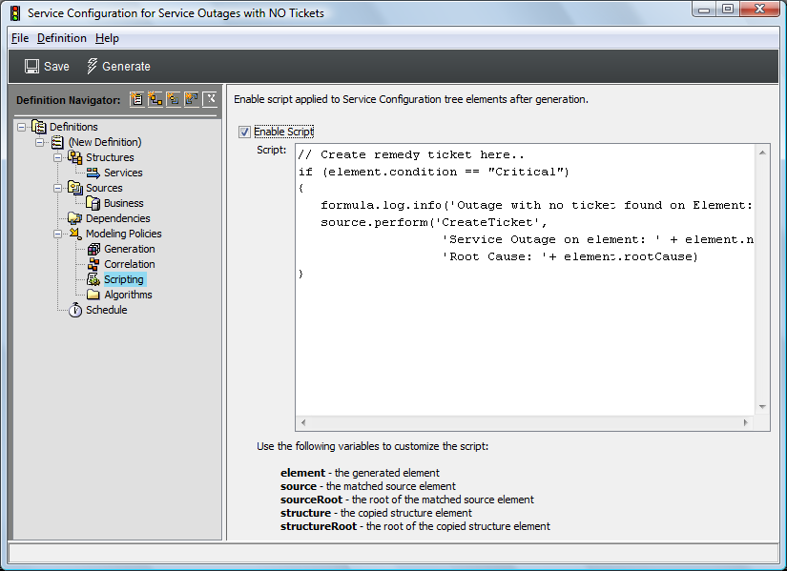Click the Generate lightning icon
The image size is (787, 571).
pos(92,66)
